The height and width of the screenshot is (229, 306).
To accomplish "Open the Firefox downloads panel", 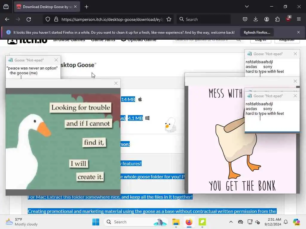I will pyautogui.click(x=256, y=19).
